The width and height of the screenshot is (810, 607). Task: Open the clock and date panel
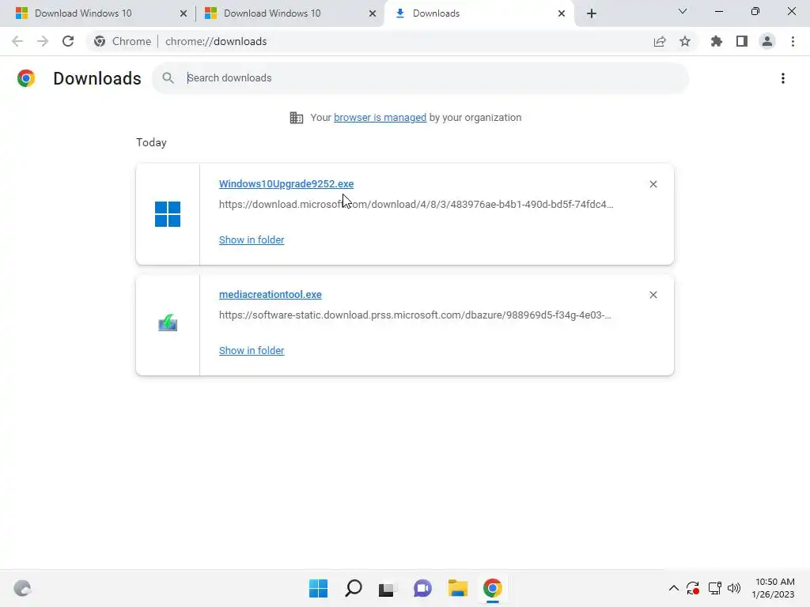[x=774, y=588]
